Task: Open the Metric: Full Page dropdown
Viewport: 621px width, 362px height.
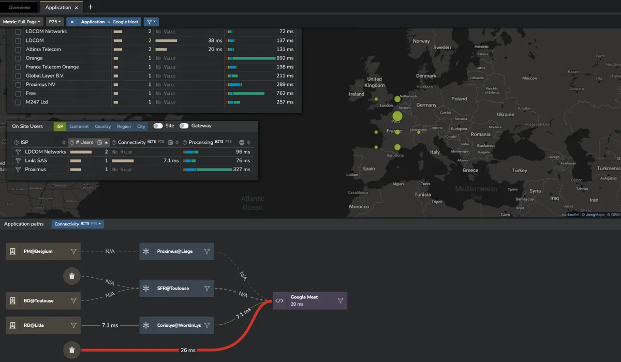Action: [22, 22]
